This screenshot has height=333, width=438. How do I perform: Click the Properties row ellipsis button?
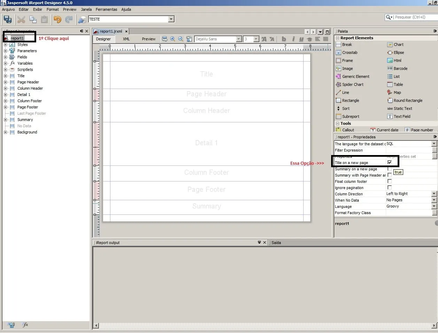point(434,156)
